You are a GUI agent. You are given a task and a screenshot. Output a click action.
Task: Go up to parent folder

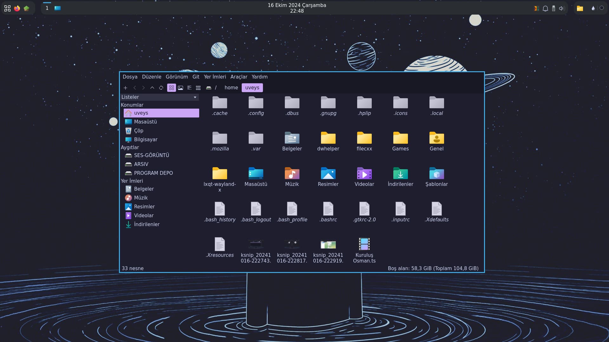point(152,88)
